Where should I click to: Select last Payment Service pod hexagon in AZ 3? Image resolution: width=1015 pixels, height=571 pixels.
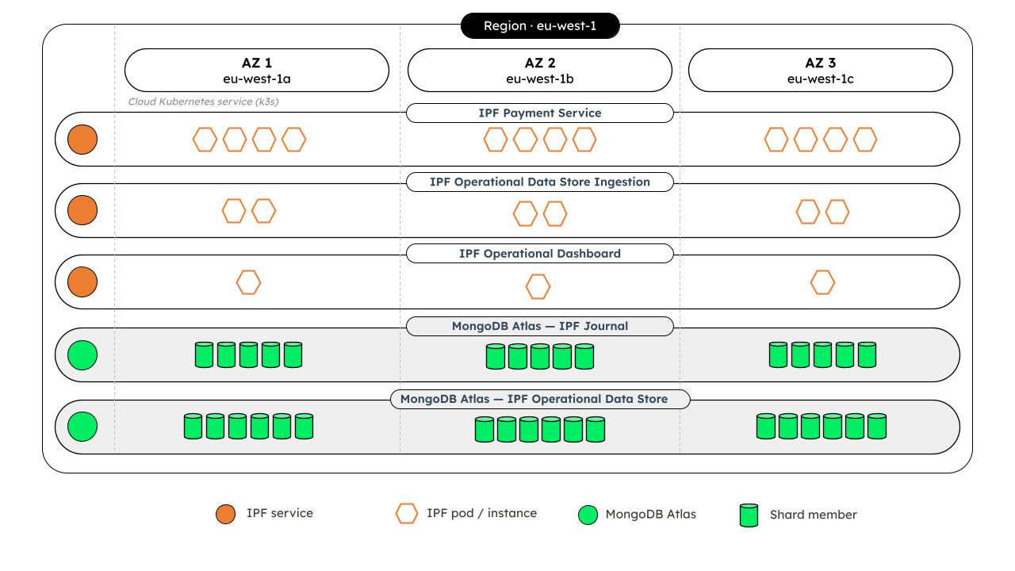pyautogui.click(x=865, y=140)
